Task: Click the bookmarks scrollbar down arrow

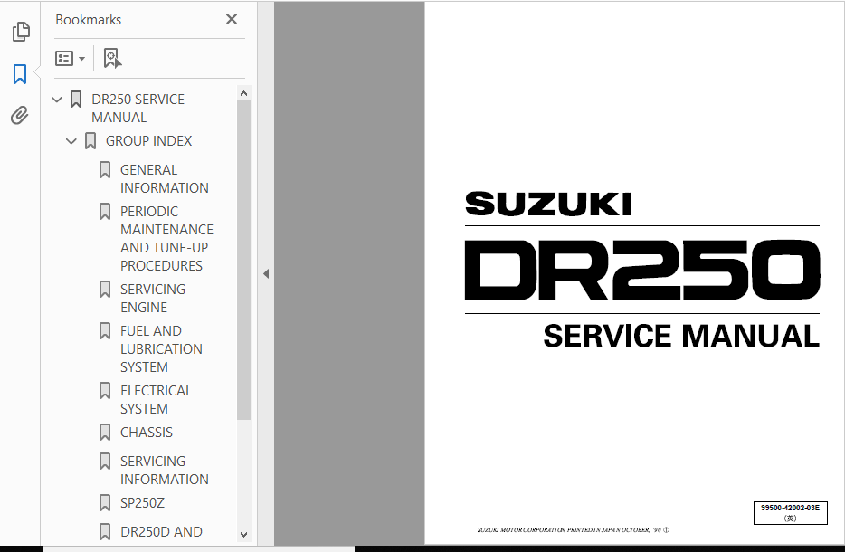Action: (243, 534)
